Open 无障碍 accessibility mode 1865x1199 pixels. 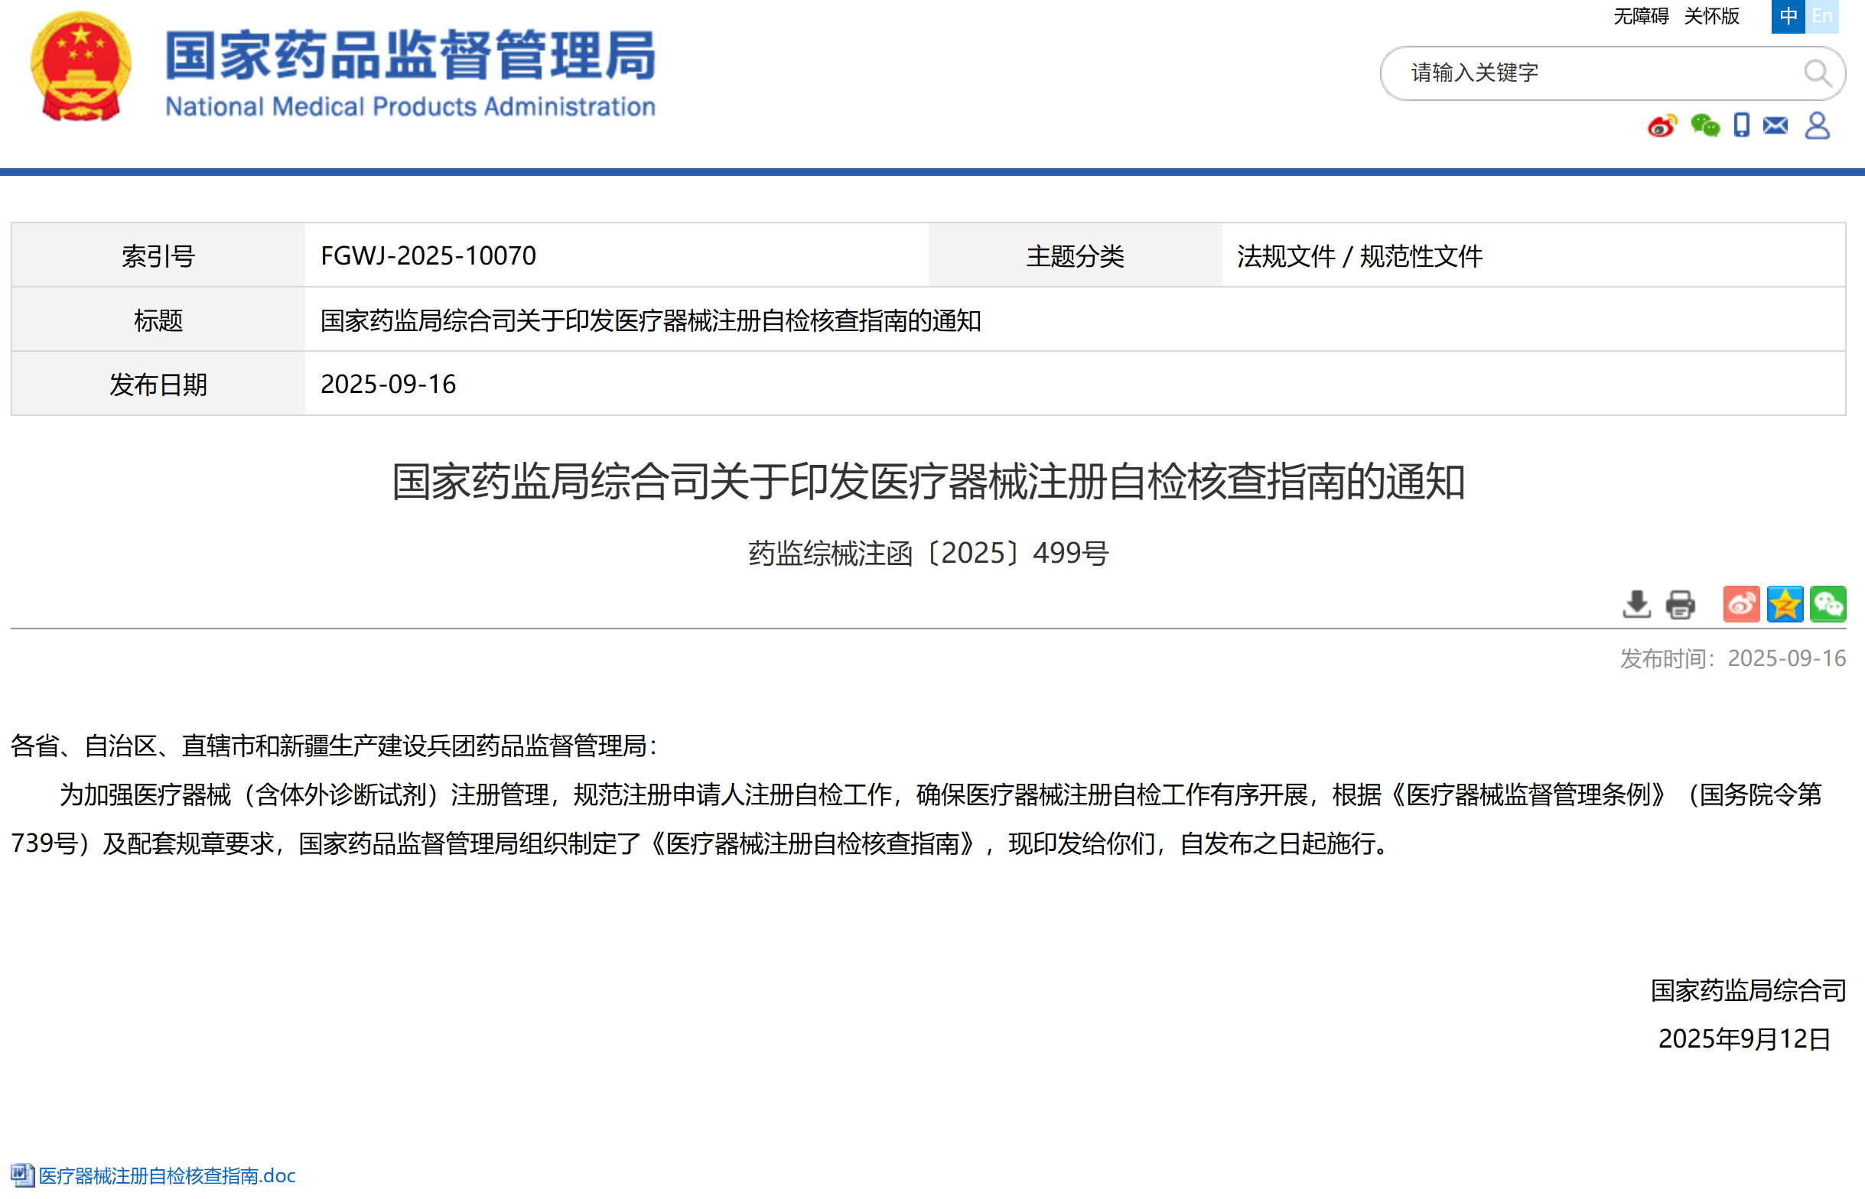pyautogui.click(x=1641, y=16)
